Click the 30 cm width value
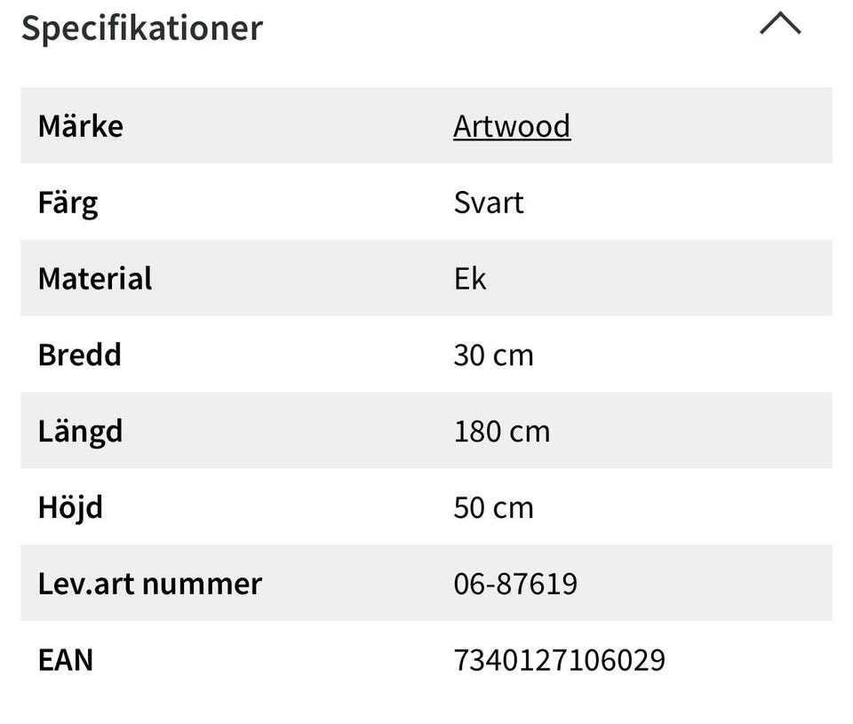Viewport: 853px width, 724px height. coord(493,354)
